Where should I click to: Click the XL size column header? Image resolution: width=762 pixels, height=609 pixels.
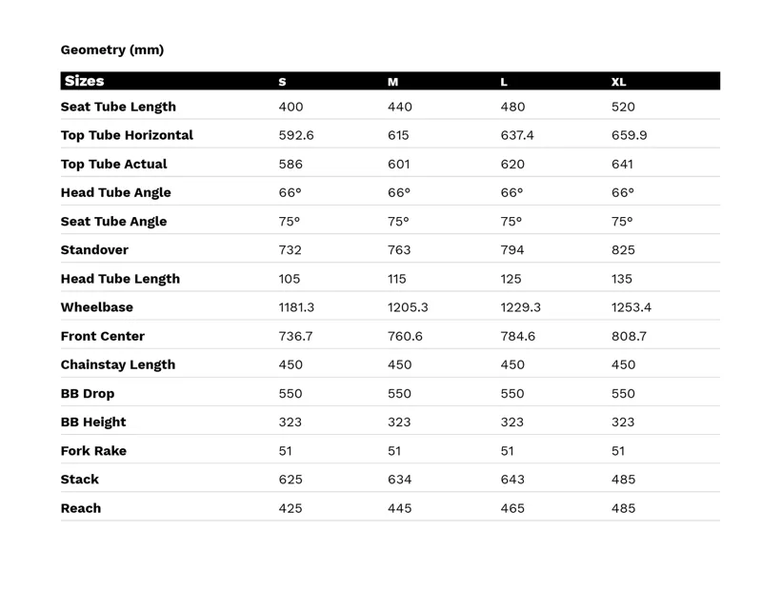[x=618, y=82]
